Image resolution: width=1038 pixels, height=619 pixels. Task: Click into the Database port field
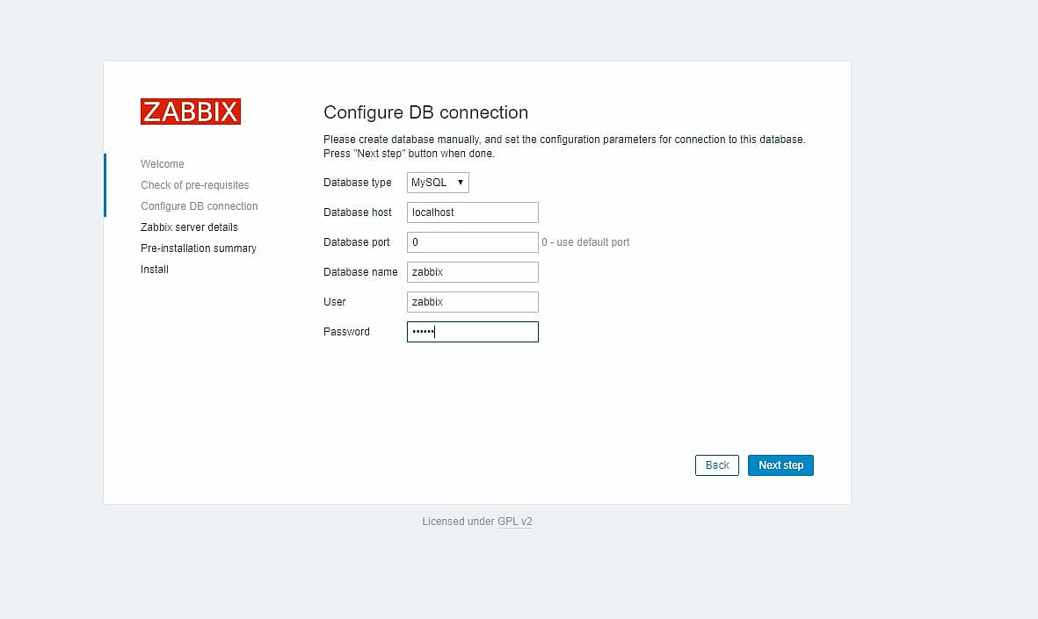472,242
